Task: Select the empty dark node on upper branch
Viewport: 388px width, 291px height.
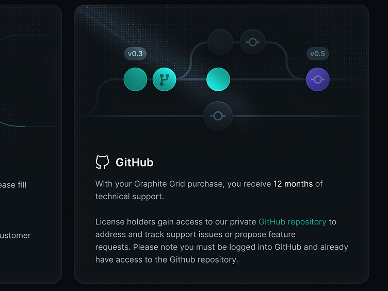Action: pos(220,42)
